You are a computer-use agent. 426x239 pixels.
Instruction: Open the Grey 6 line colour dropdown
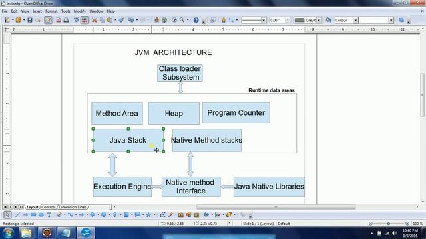pyautogui.click(x=319, y=20)
